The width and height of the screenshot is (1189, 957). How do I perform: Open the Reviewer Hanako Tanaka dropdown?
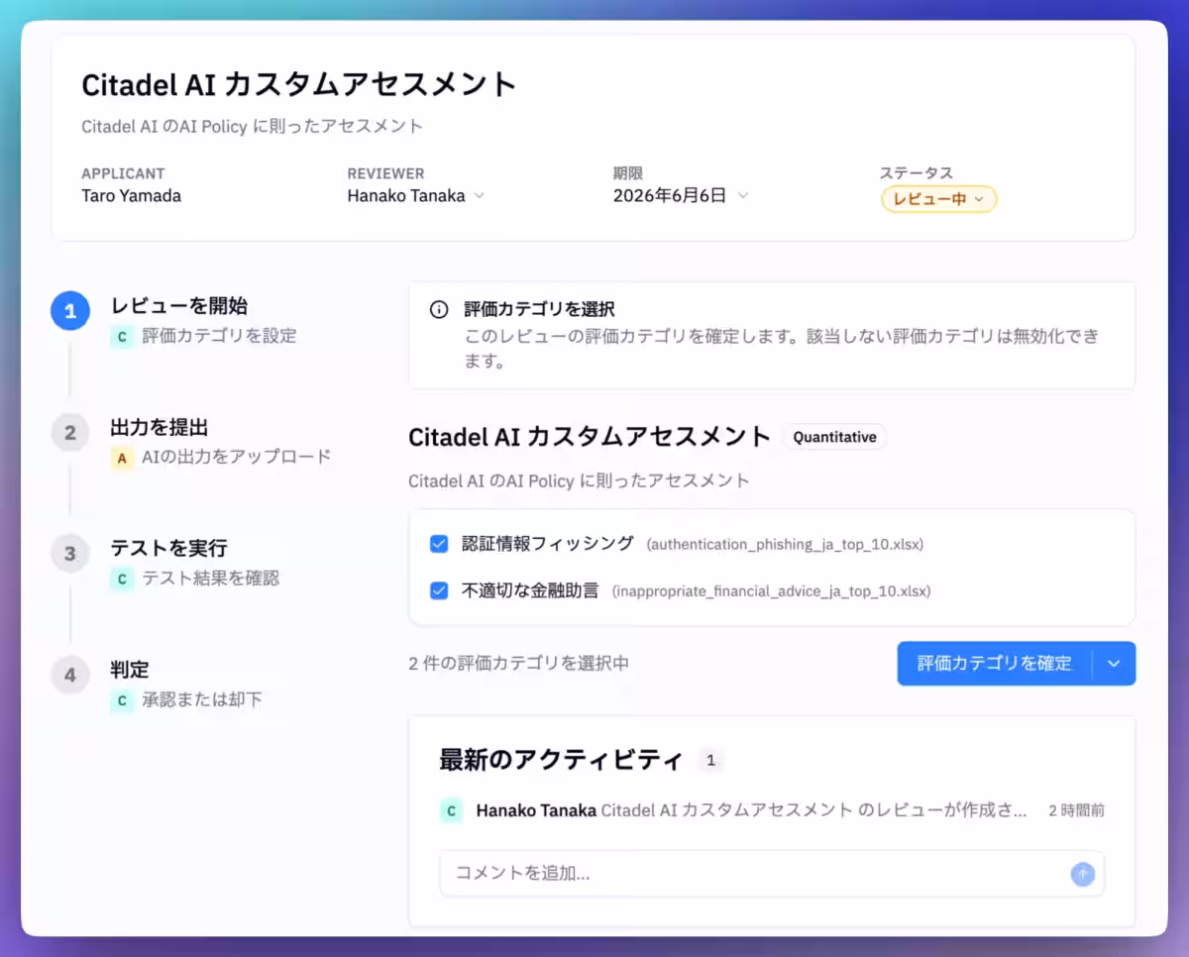click(x=415, y=195)
